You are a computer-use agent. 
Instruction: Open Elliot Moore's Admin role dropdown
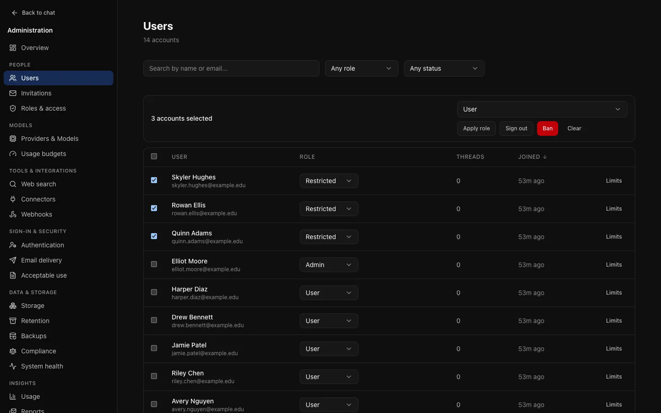(x=329, y=265)
